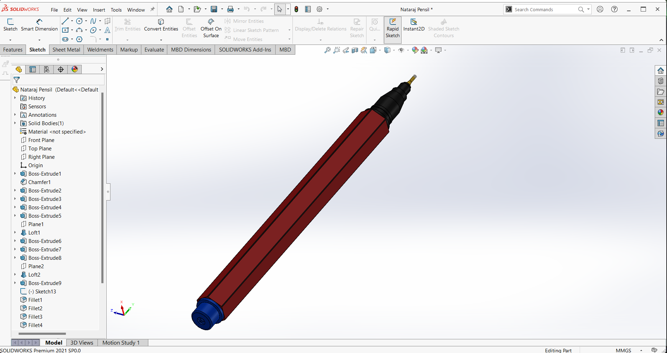This screenshot has width=667, height=353.
Task: Click the Rebuild traffic light icon
Action: 296,9
